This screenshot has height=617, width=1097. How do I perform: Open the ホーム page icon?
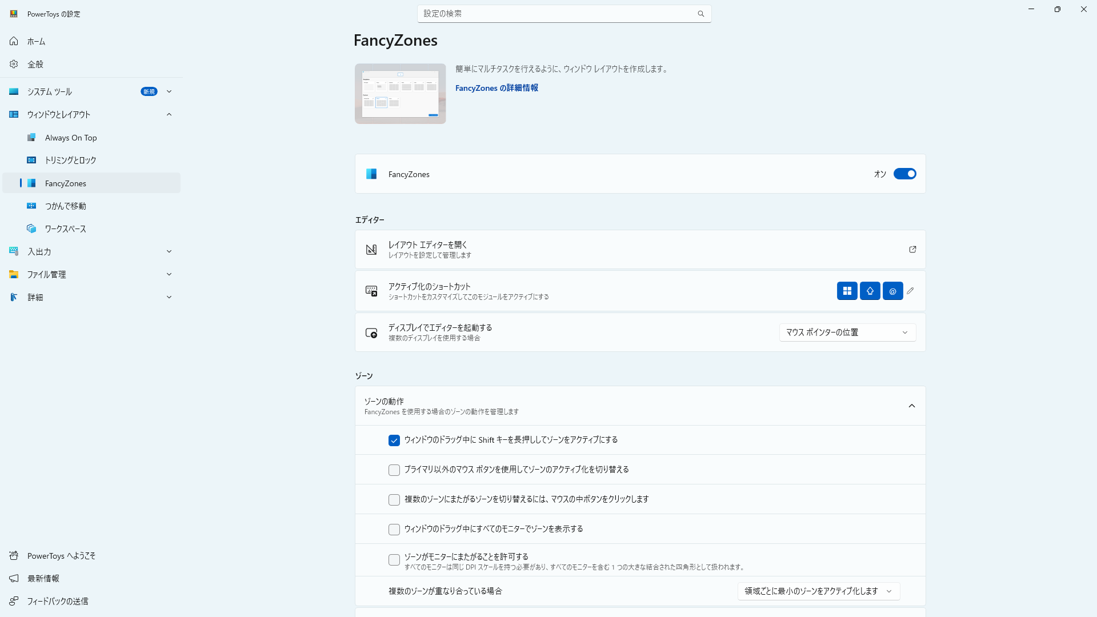[14, 41]
